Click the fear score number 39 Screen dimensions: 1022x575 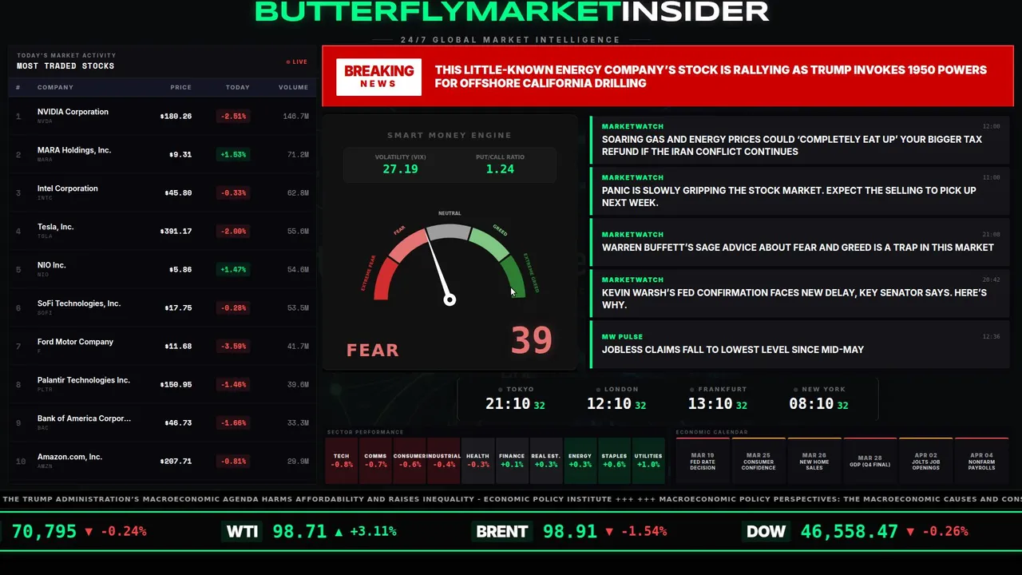532,340
